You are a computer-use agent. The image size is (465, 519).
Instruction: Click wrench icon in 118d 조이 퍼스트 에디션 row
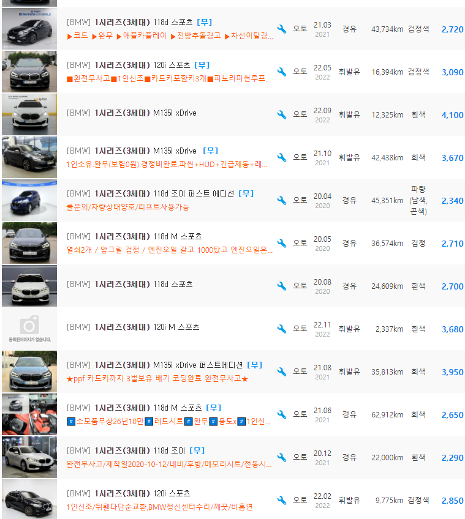pos(282,200)
